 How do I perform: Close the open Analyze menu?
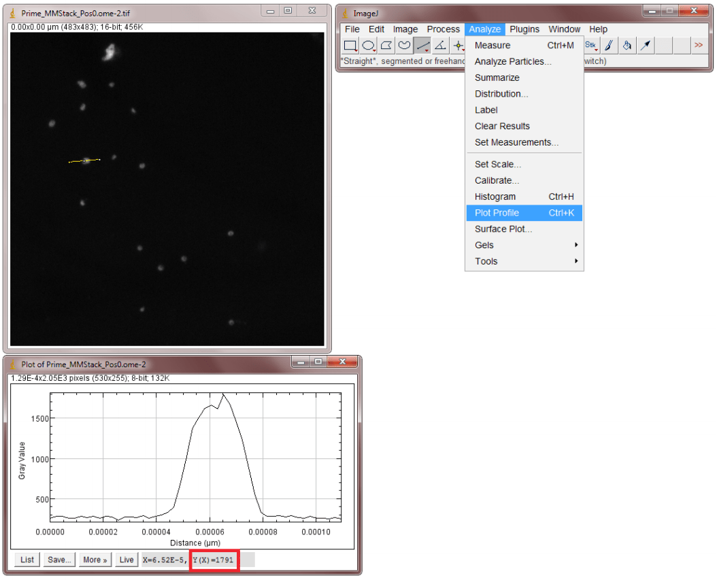click(x=485, y=29)
